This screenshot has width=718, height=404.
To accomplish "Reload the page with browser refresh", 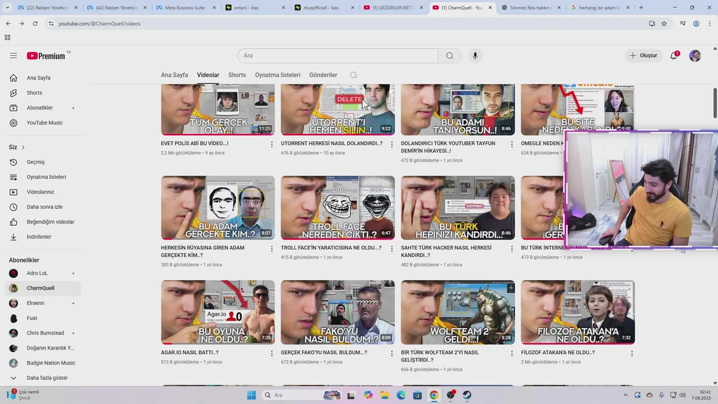I will click(35, 24).
